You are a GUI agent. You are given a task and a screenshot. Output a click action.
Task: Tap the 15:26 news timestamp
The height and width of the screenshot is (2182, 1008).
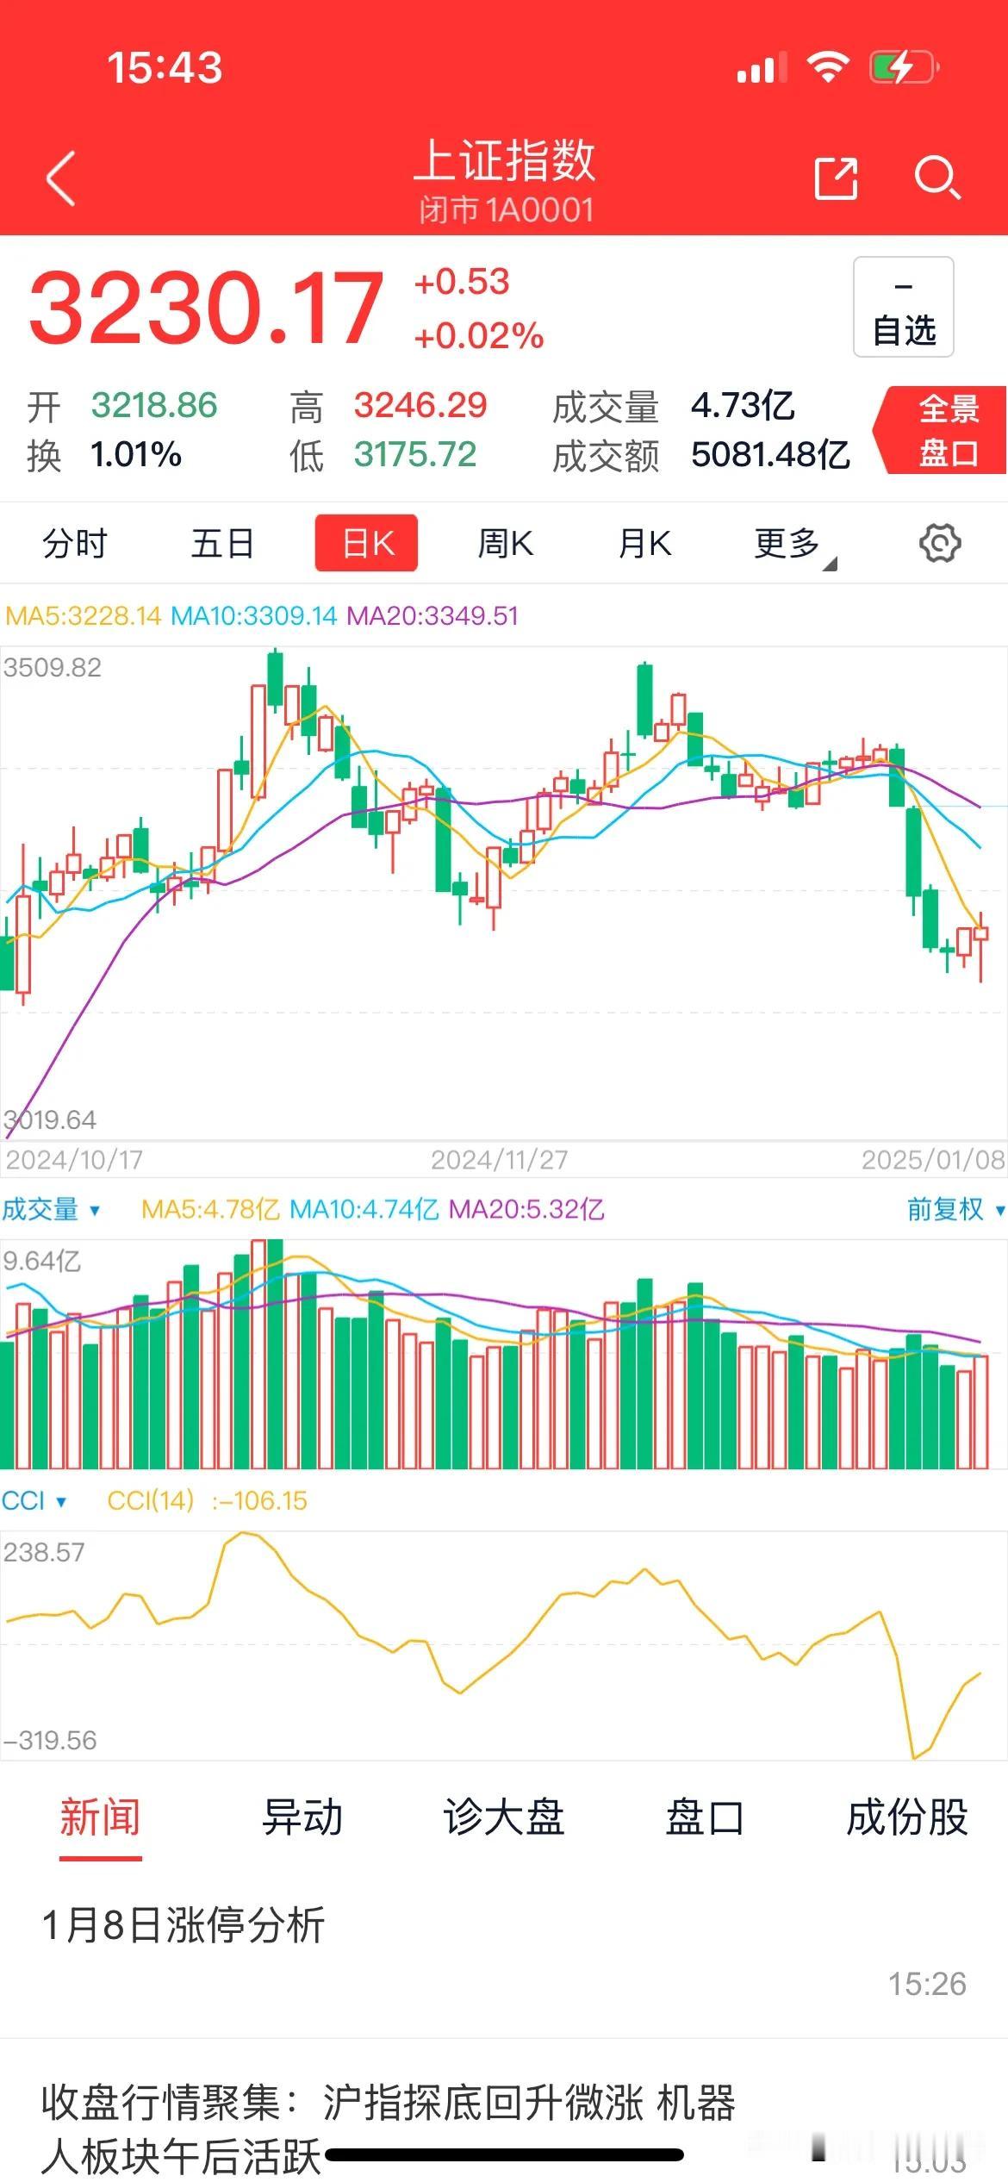click(927, 1984)
